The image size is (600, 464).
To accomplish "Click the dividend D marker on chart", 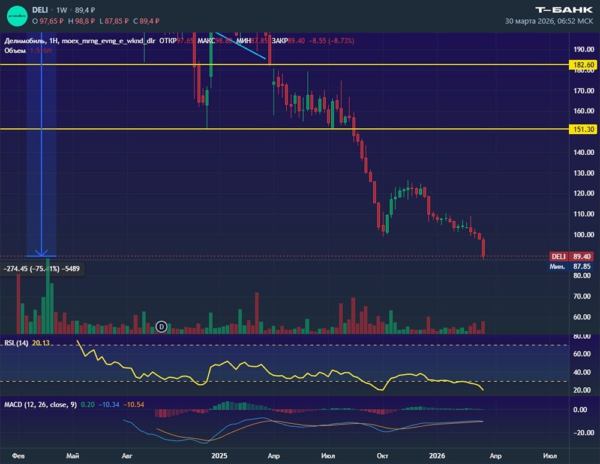I will (x=161, y=326).
